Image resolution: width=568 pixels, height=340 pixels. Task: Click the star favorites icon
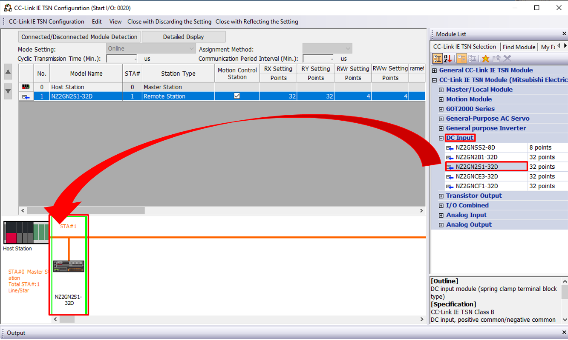pos(485,59)
